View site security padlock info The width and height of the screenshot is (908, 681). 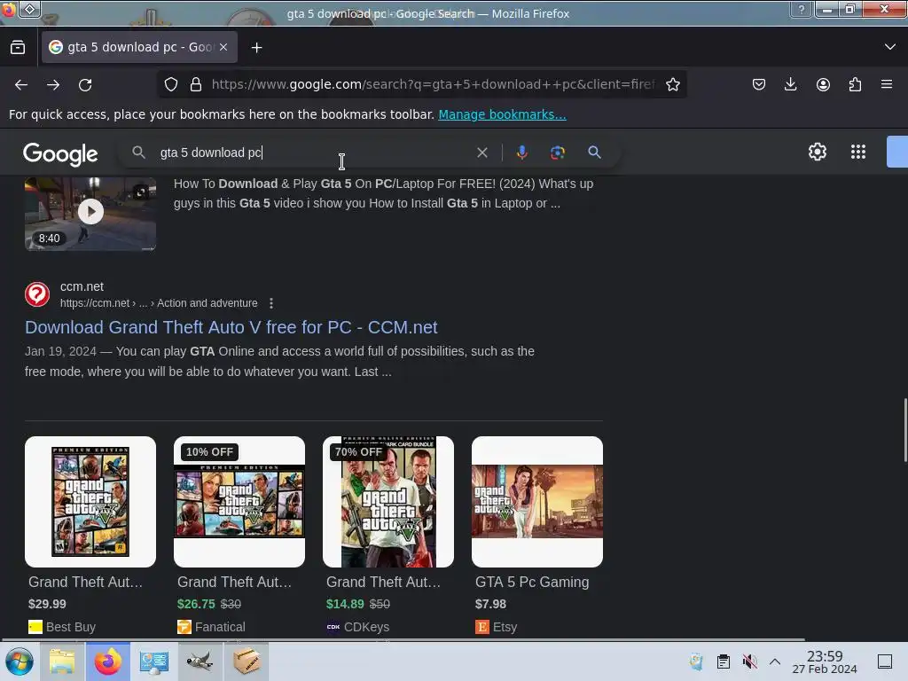[x=196, y=84]
